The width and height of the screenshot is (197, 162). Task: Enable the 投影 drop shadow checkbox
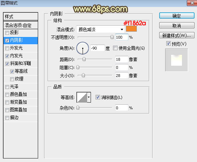coord(7,33)
